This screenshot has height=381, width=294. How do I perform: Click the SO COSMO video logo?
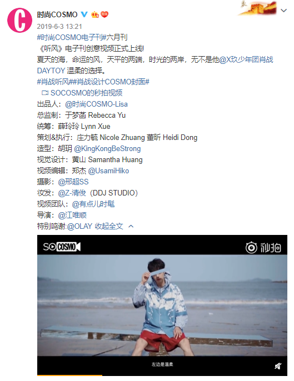point(62,247)
